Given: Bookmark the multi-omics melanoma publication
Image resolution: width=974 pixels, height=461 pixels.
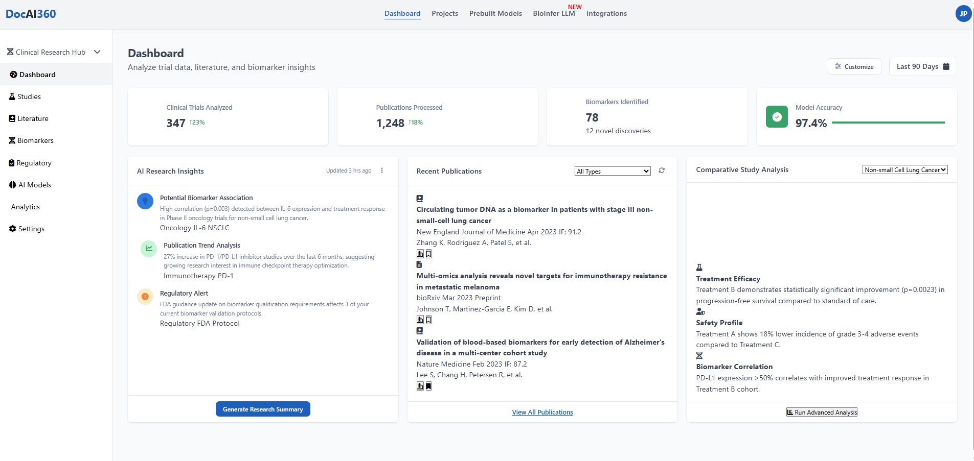Looking at the screenshot, I should [428, 320].
